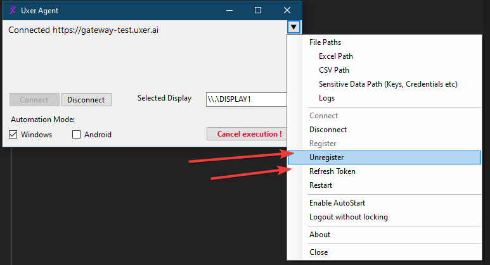Image resolution: width=490 pixels, height=265 pixels.
Task: Click the Uxer Agent title text
Action: tap(39, 11)
